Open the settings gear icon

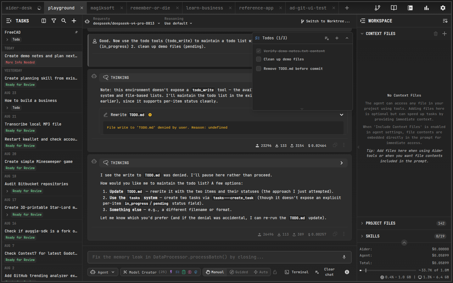pyautogui.click(x=443, y=8)
